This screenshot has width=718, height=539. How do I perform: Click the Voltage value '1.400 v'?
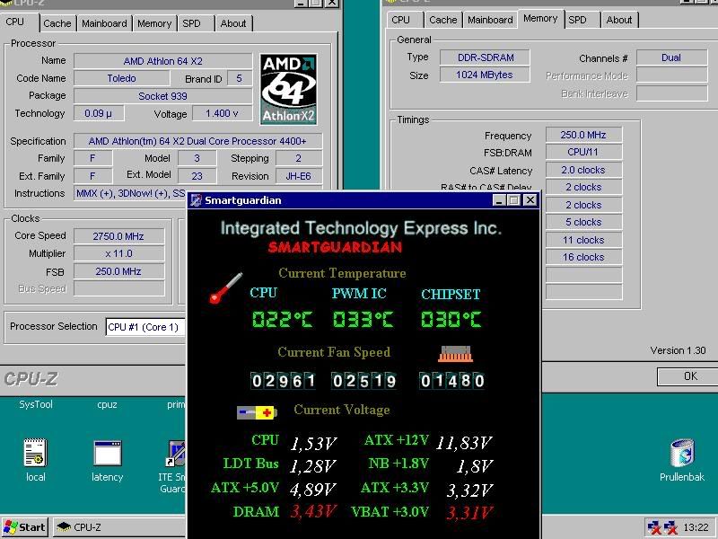222,113
